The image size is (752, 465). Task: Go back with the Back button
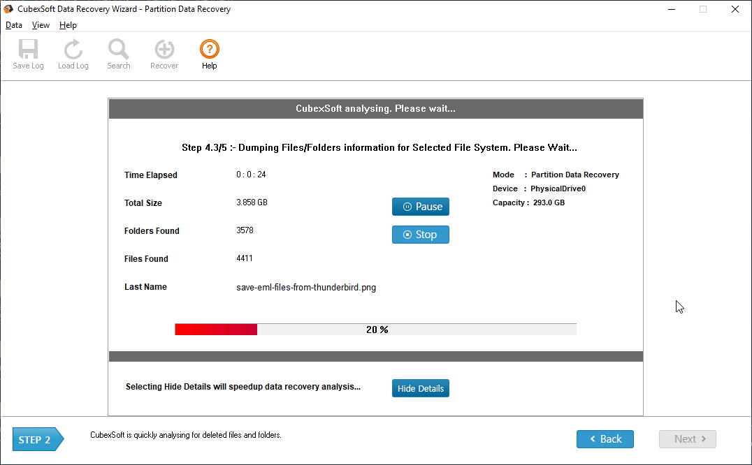tap(605, 439)
